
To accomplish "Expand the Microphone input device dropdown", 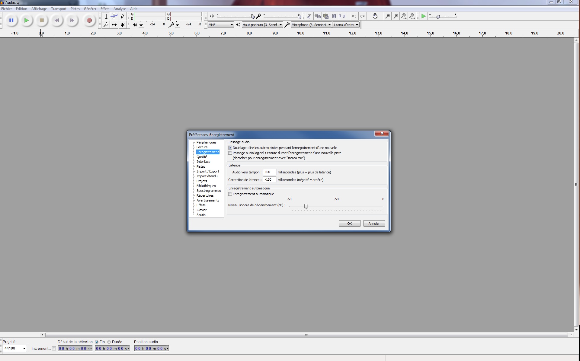I will [x=311, y=25].
